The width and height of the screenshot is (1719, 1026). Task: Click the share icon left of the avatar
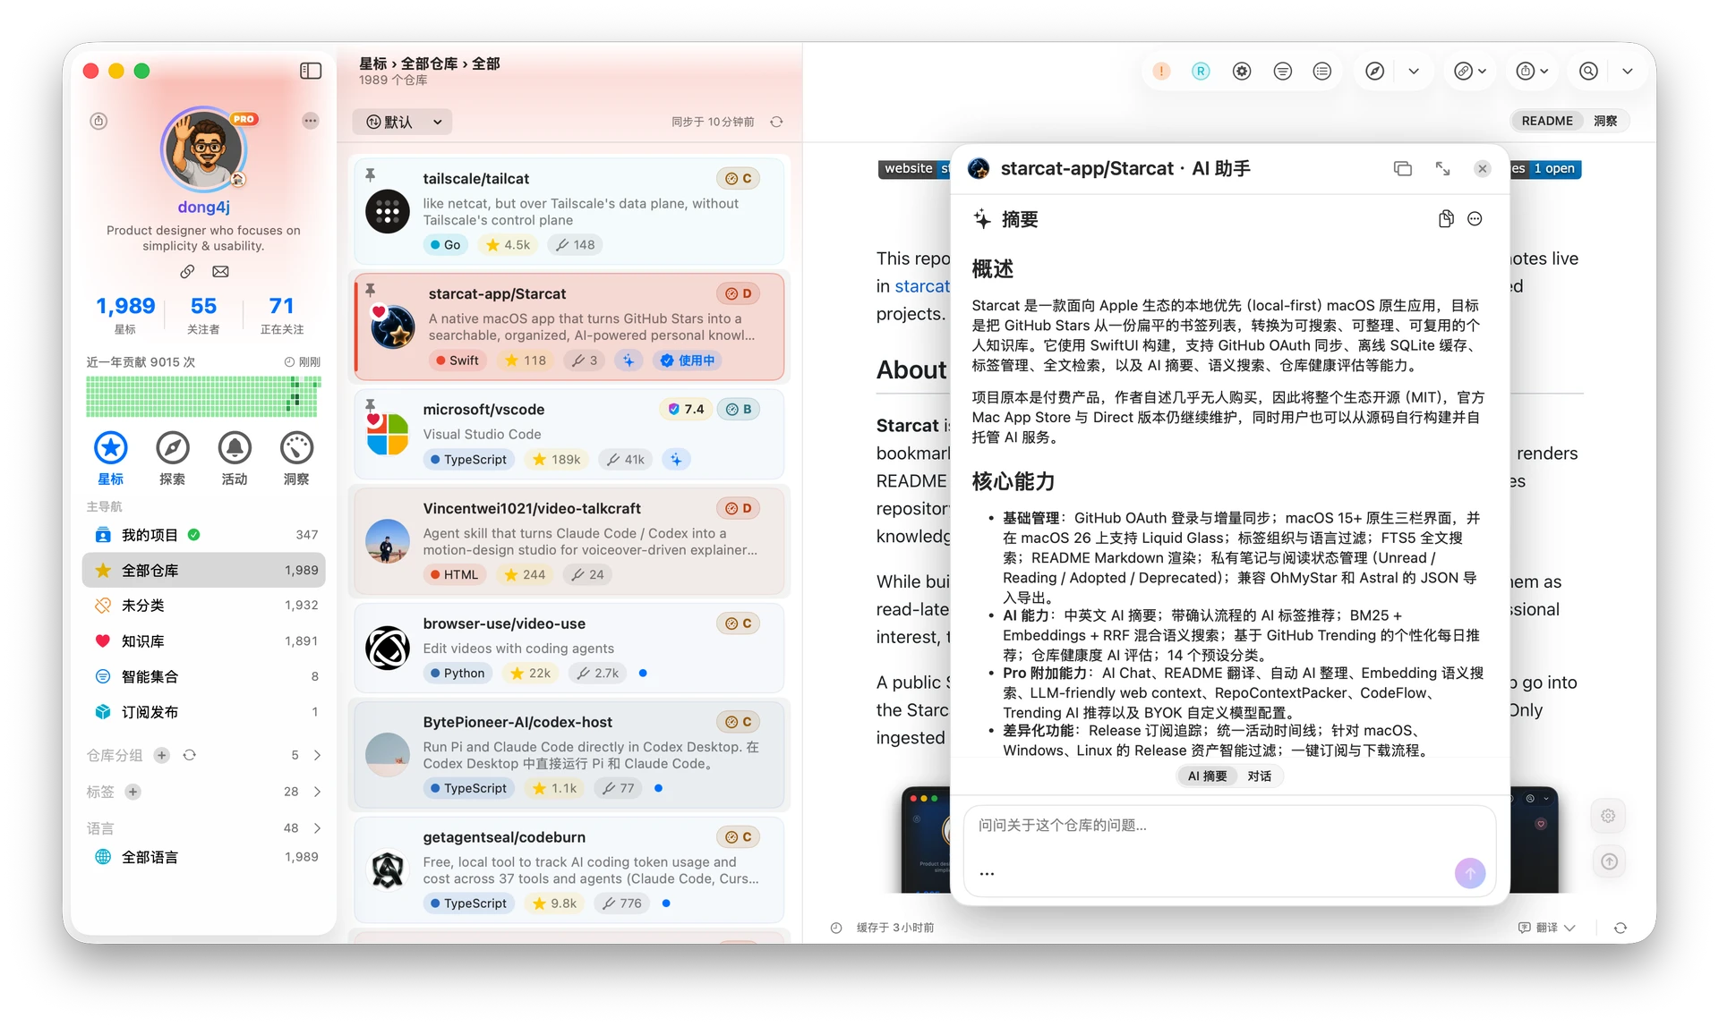(99, 121)
